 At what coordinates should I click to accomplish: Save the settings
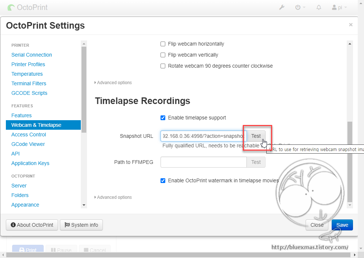click(342, 225)
